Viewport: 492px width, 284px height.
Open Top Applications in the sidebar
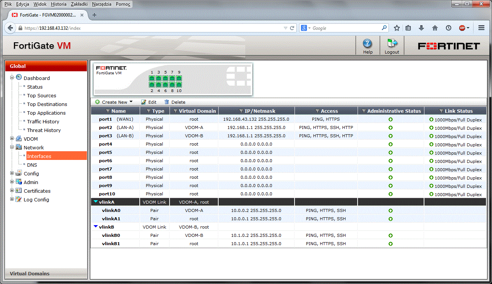(x=46, y=113)
